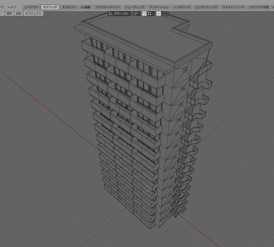274x247 pixels.
Task: Toggle the snap magnet icon
Action: click(x=144, y=14)
